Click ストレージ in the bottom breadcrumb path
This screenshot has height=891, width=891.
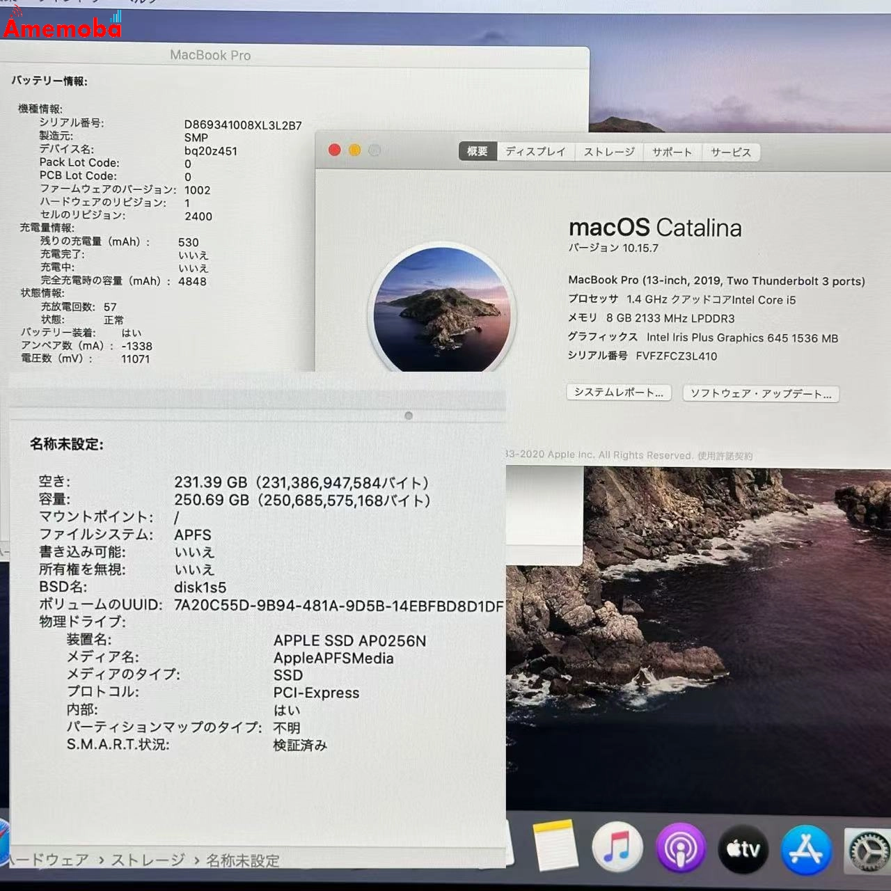pos(148,860)
